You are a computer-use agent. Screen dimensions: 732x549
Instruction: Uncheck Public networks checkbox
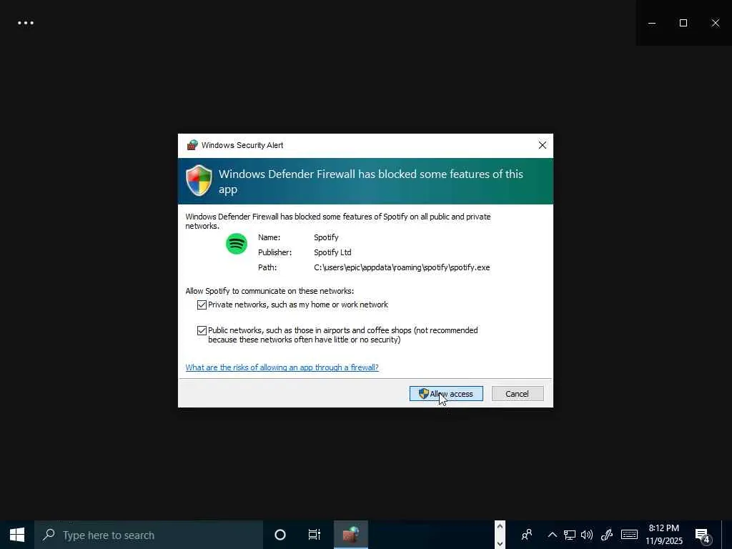(202, 330)
